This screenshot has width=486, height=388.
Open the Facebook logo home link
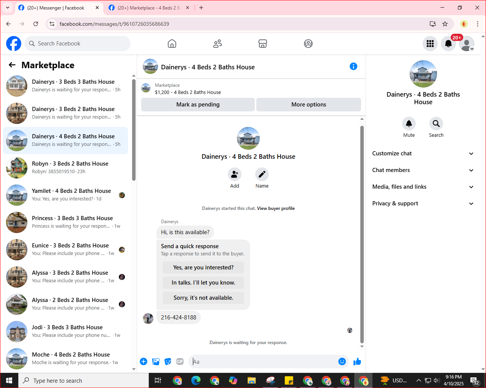click(14, 44)
